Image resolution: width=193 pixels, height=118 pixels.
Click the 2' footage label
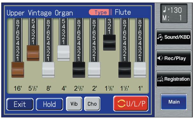(94, 88)
